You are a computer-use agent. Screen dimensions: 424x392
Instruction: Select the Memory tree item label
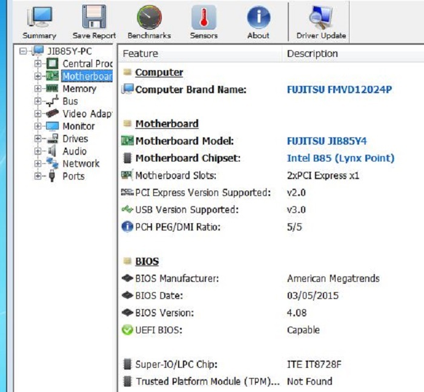(79, 88)
